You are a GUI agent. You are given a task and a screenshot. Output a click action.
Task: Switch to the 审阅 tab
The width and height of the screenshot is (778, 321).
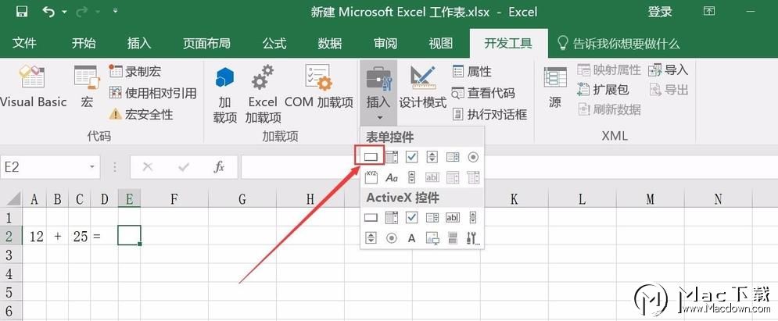[x=385, y=44]
